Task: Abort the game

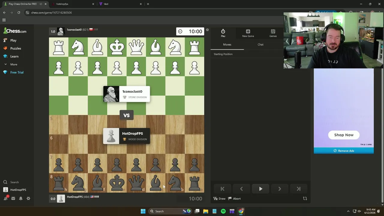Action: pos(234,199)
